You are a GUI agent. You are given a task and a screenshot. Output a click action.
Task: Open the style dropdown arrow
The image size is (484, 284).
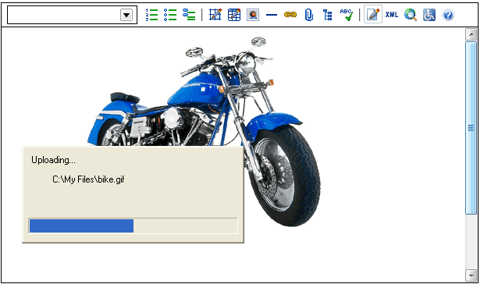tap(126, 15)
